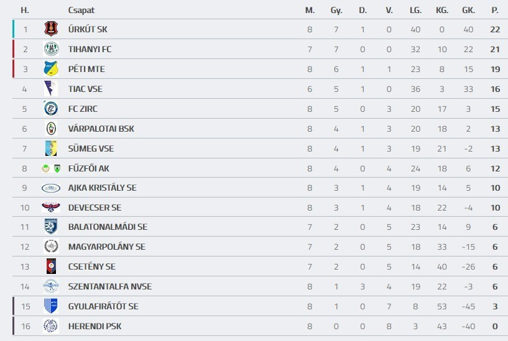
Task: Click the GK. goal difference header
Action: 468,10
